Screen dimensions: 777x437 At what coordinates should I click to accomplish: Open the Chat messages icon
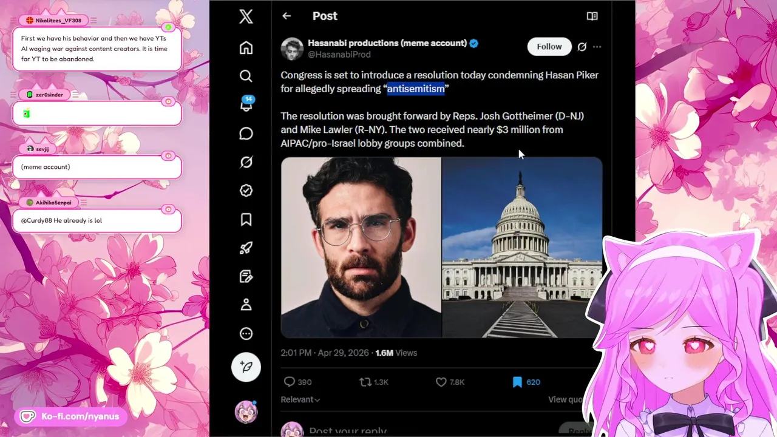click(246, 134)
